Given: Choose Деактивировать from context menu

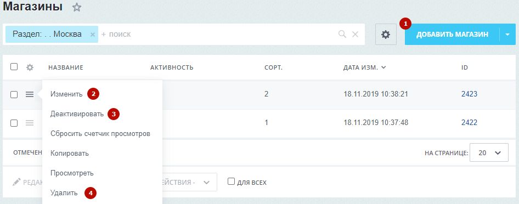Looking at the screenshot, I should click(x=77, y=114).
